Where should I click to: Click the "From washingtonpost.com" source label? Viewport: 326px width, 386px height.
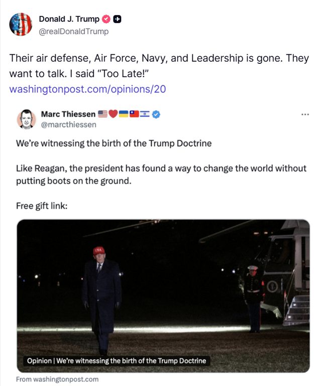[x=57, y=379]
